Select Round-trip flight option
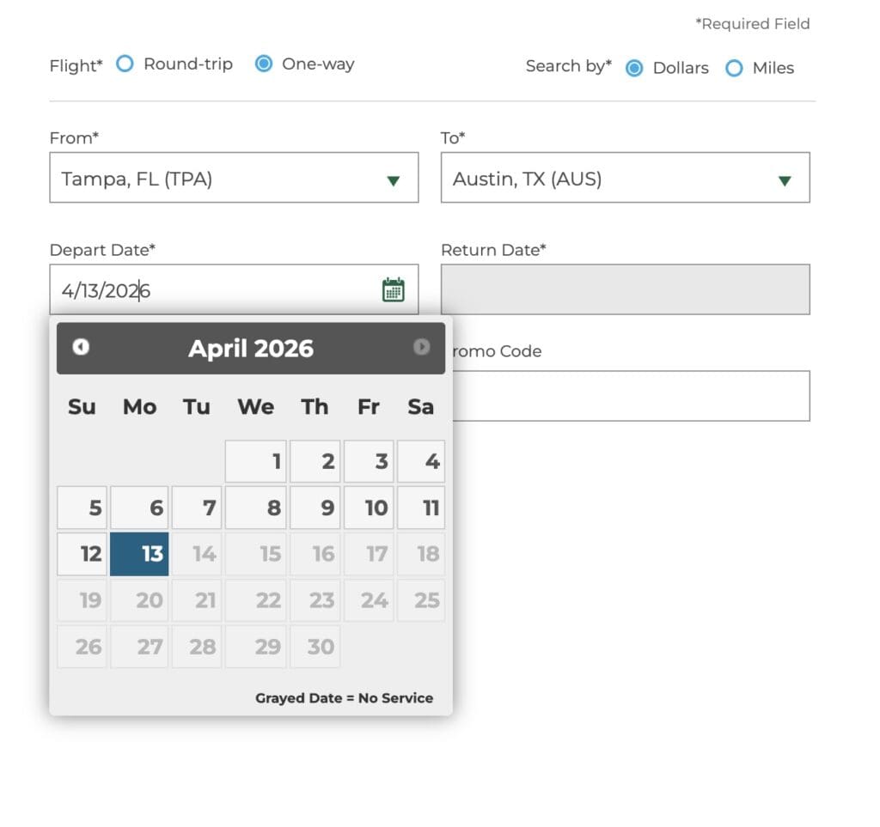 point(125,64)
